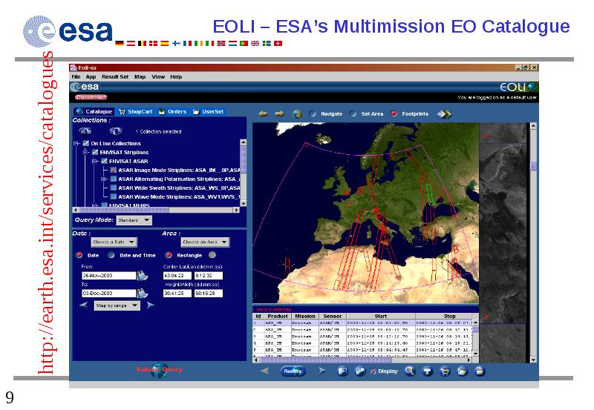Screen dimensions: 594x410
Task: Switch to the Orders tab
Action: (172, 111)
